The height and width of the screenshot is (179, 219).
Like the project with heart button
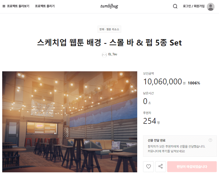coord(149,167)
